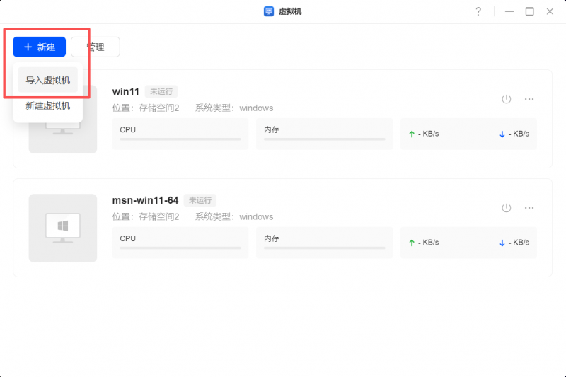Click the msn-win11-64 download speed indicator
Image resolution: width=566 pixels, height=377 pixels.
514,243
